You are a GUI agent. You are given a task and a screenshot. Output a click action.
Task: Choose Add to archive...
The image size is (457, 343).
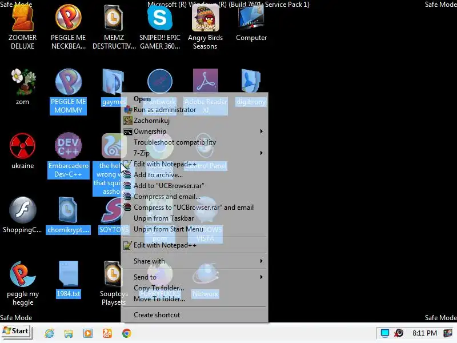[x=195, y=175]
